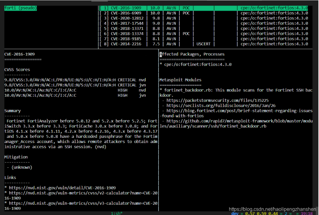Click the 19:18 clock in status bar
Screen dimensions: 319x215
[x=307, y=213]
